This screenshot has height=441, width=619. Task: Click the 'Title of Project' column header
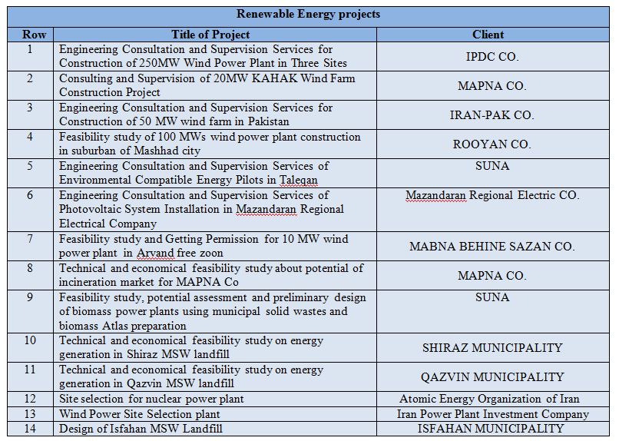pyautogui.click(x=210, y=35)
